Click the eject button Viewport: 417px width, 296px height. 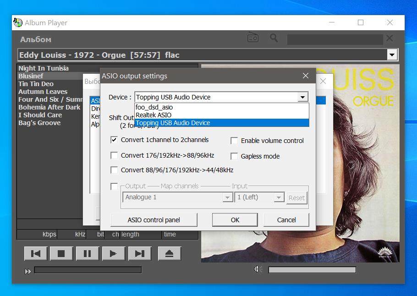pyautogui.click(x=169, y=253)
